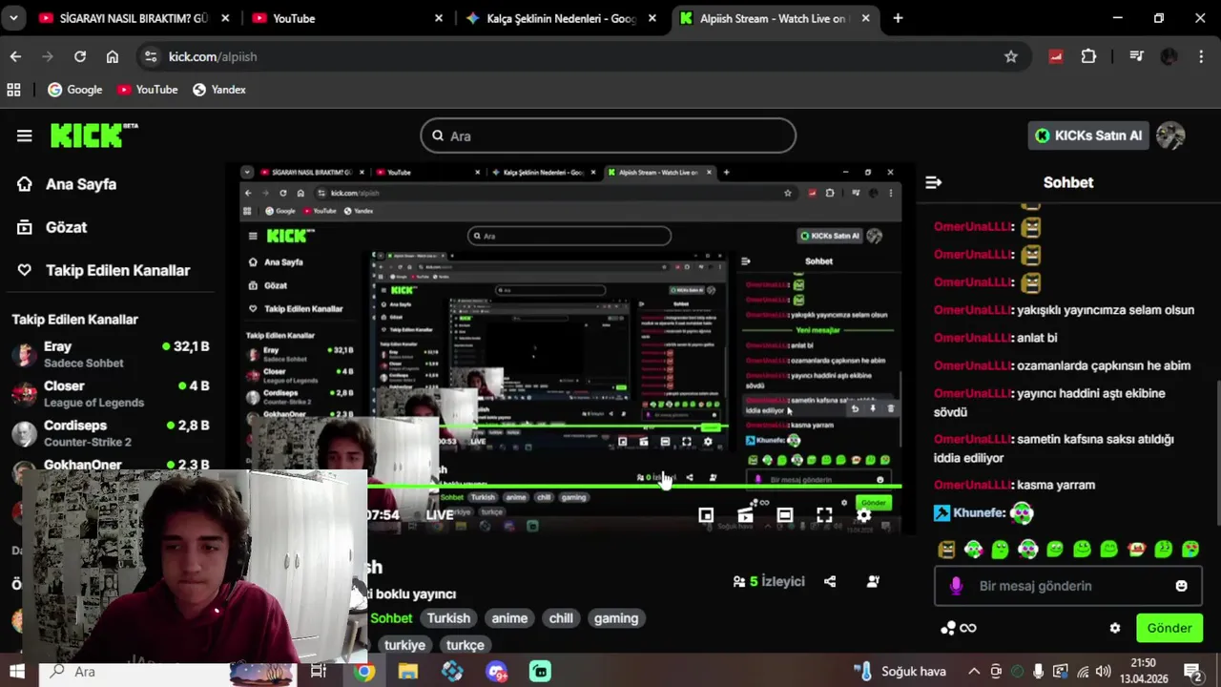Click on green video progress bar
This screenshot has height=687, width=1221.
coord(634,488)
